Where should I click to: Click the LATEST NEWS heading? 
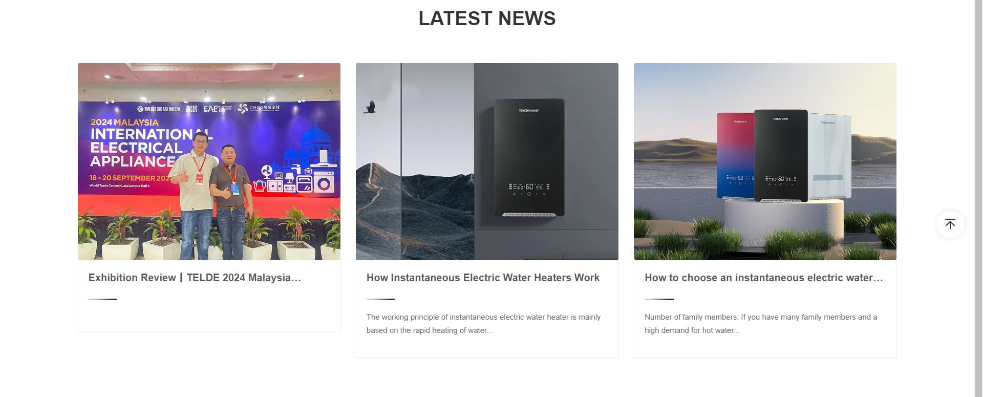(487, 18)
